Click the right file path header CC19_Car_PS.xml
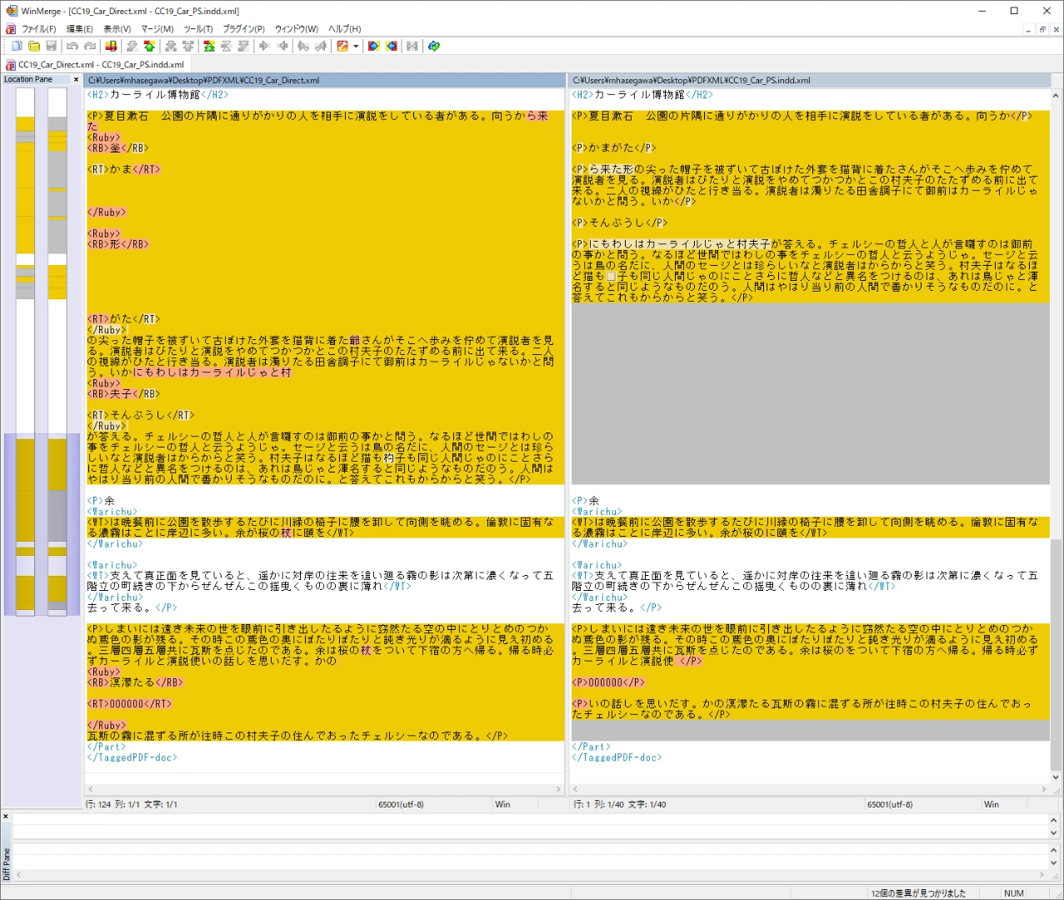This screenshot has height=900, width=1064. [810, 80]
